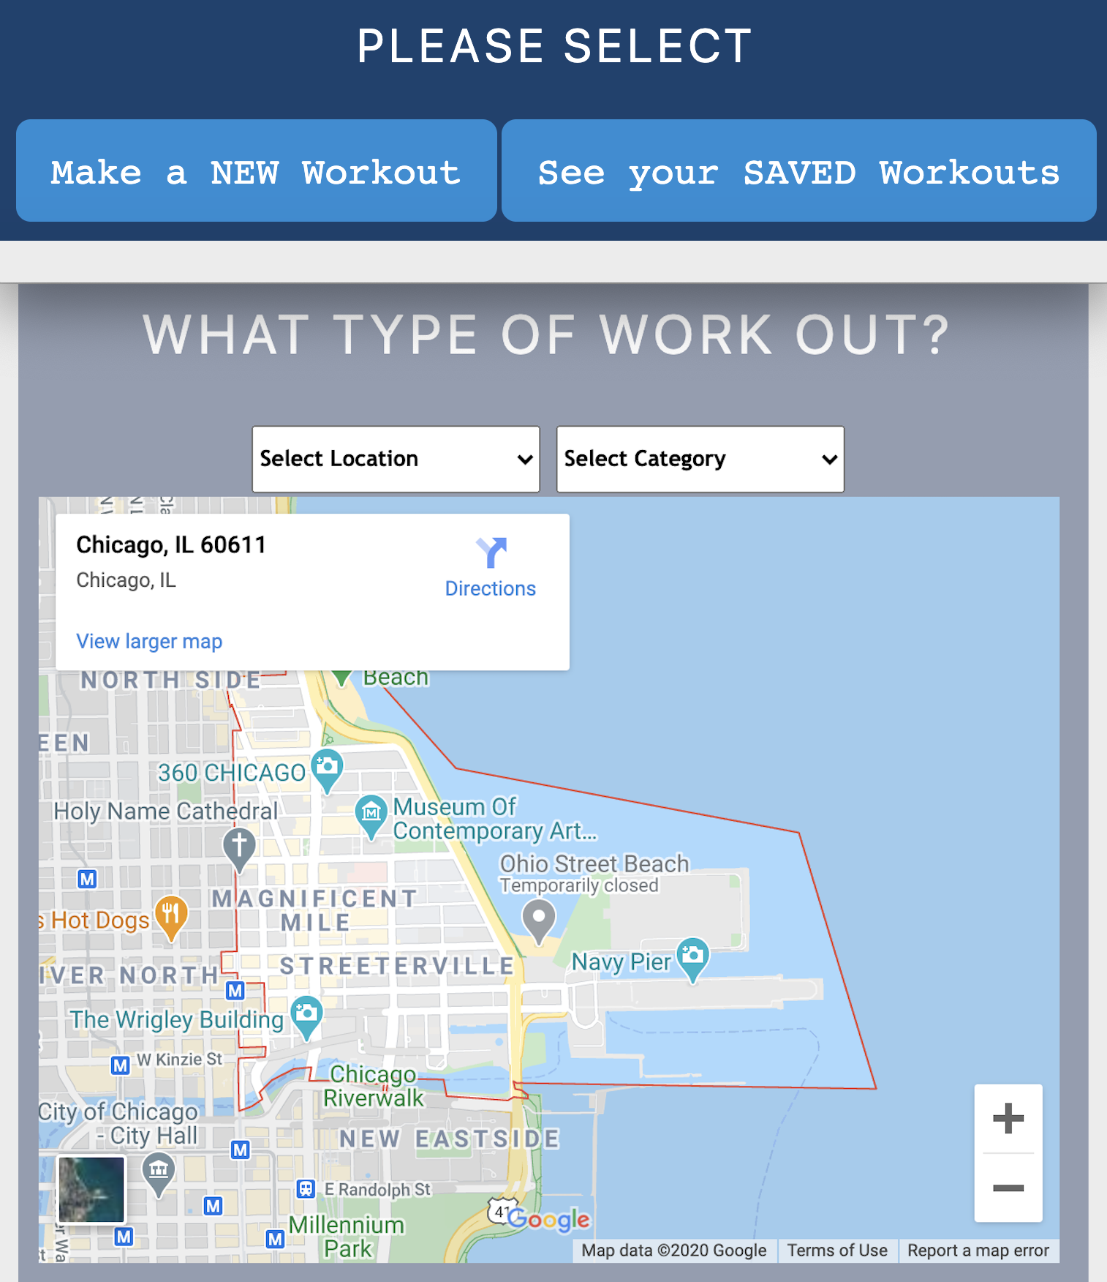Click the 360 CHICAGO label
1107x1282 pixels.
[x=232, y=773]
